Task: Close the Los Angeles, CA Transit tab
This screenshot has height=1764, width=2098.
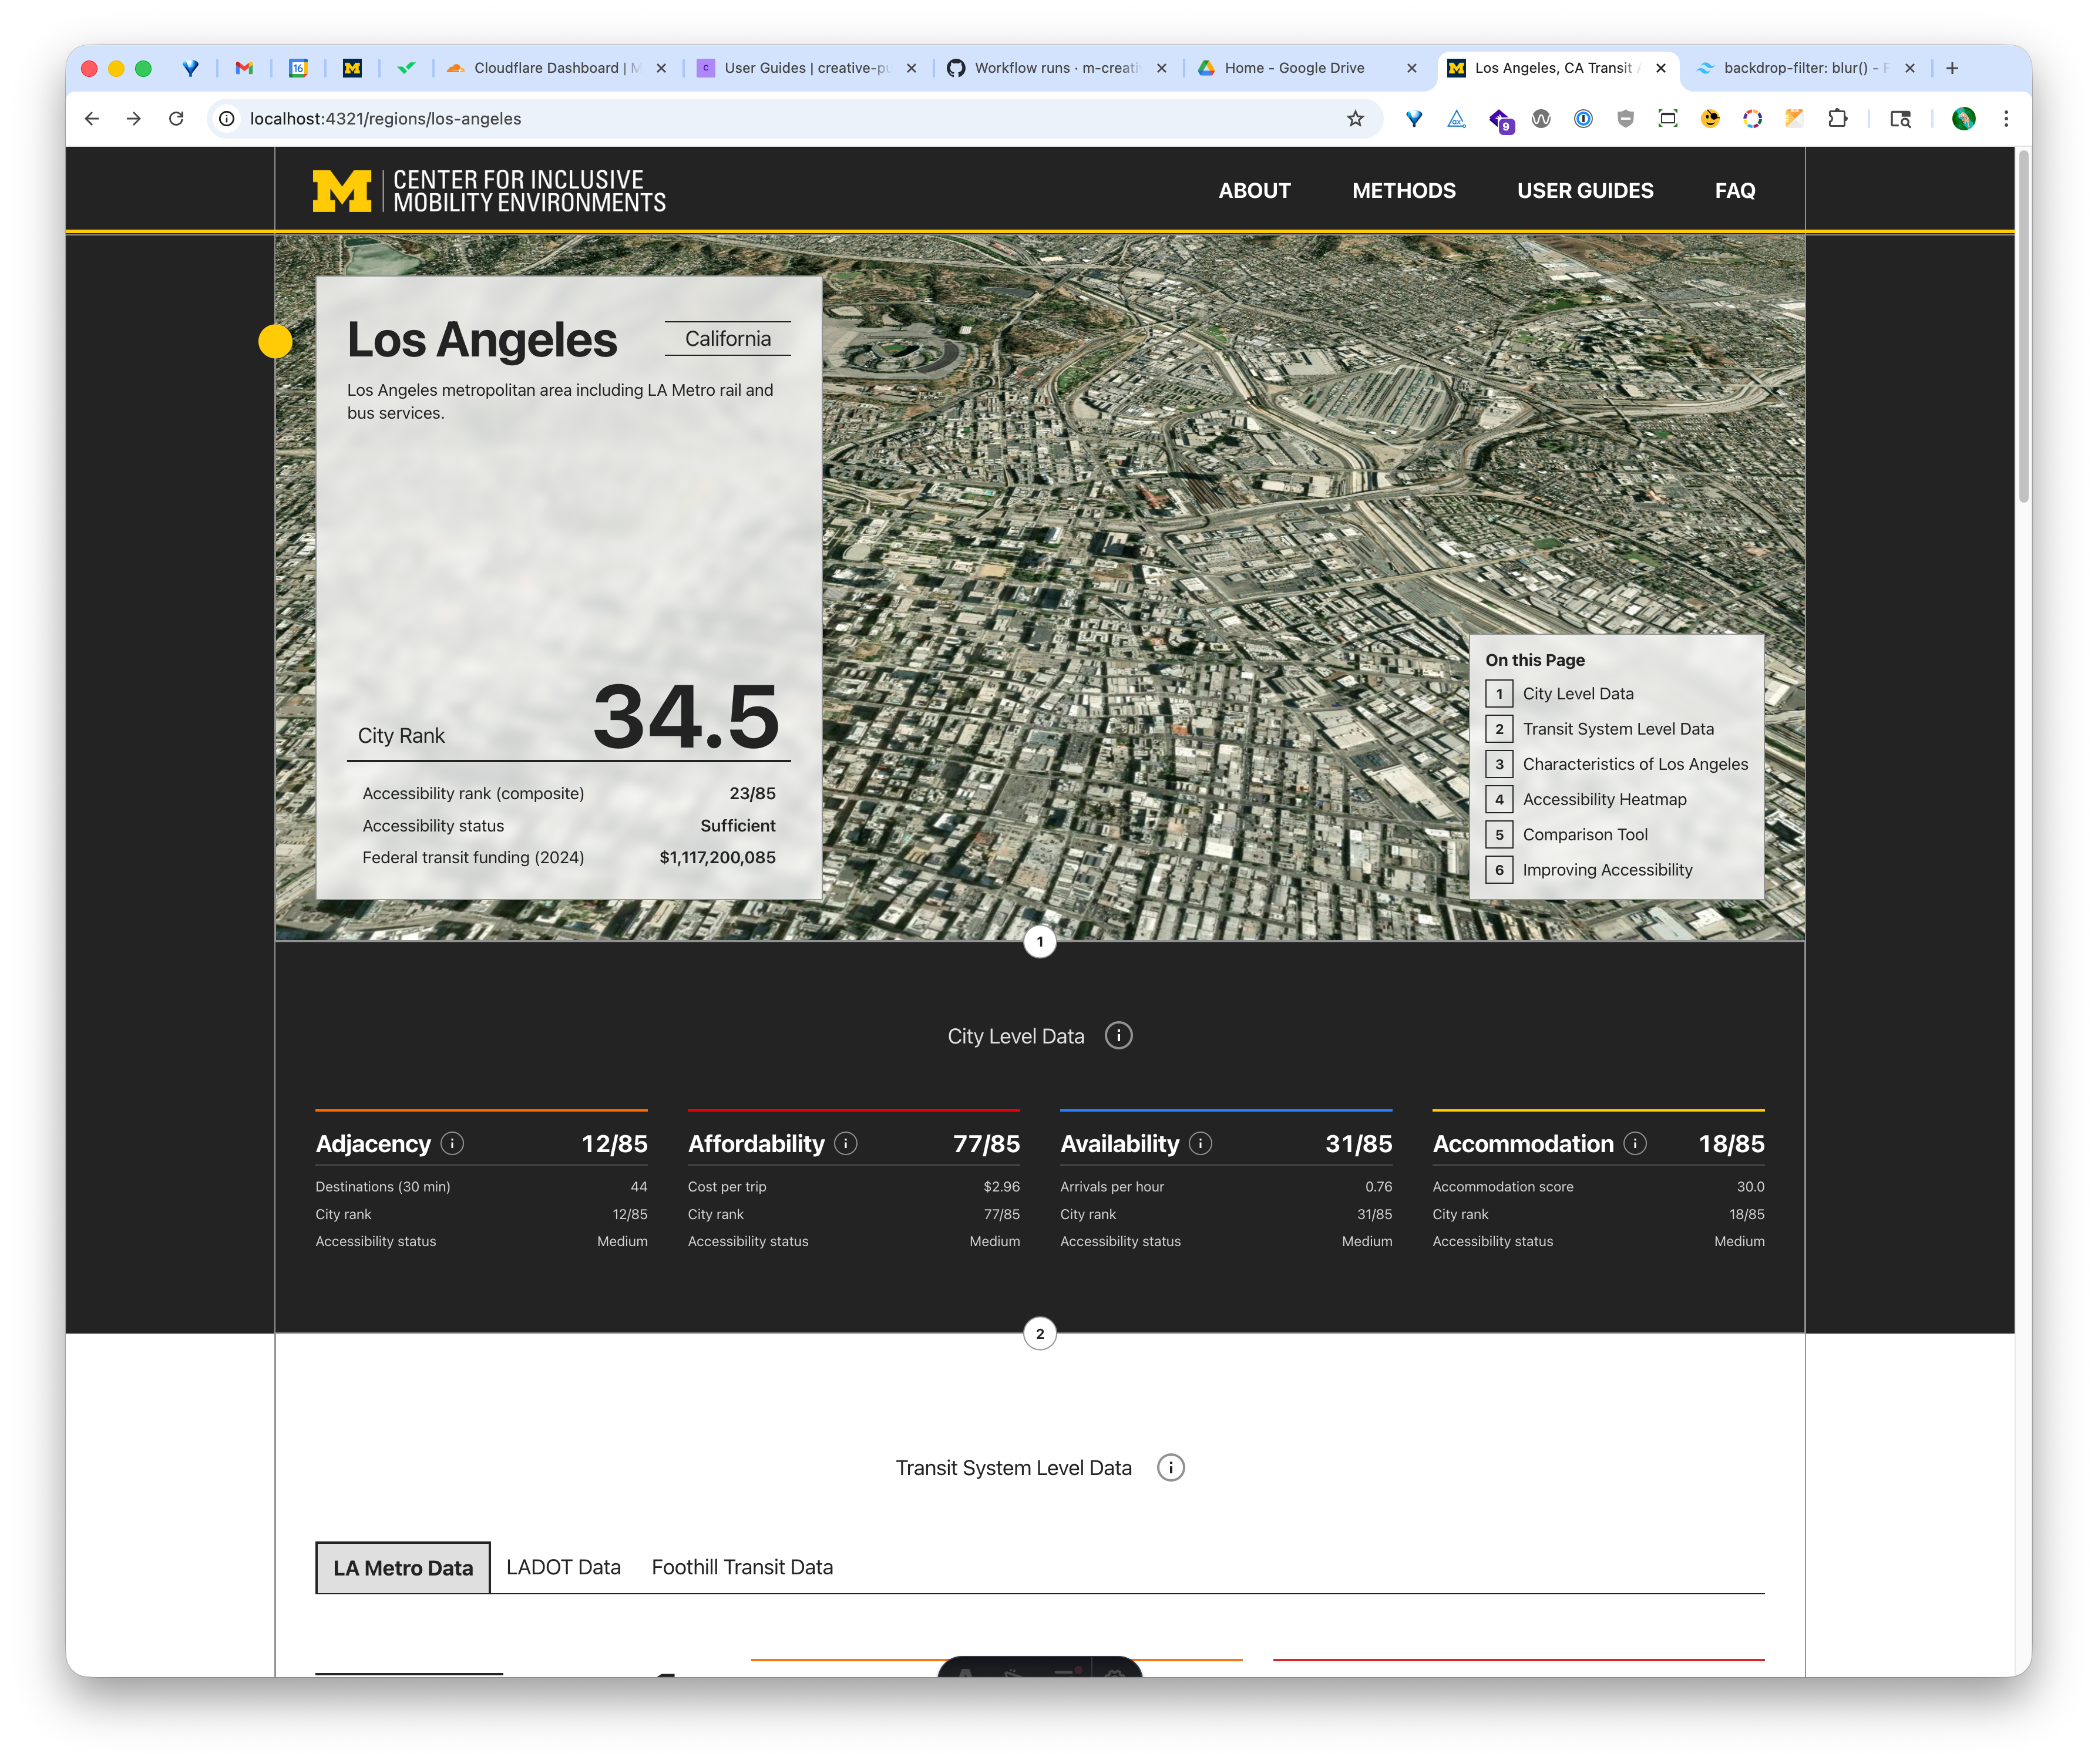Action: coord(1660,68)
